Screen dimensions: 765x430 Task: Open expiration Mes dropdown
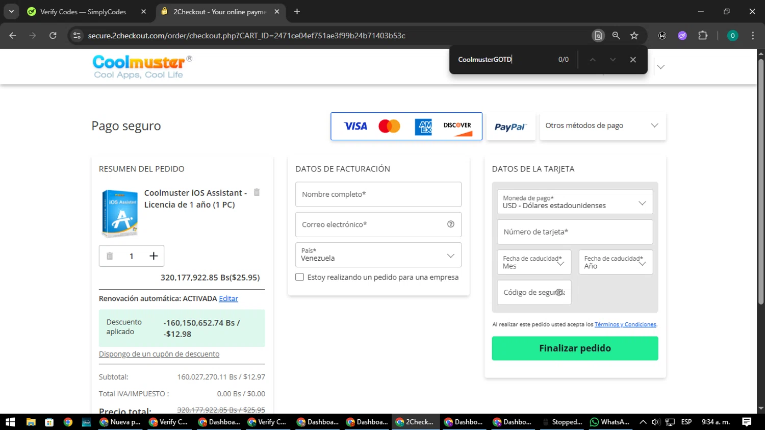(534, 262)
